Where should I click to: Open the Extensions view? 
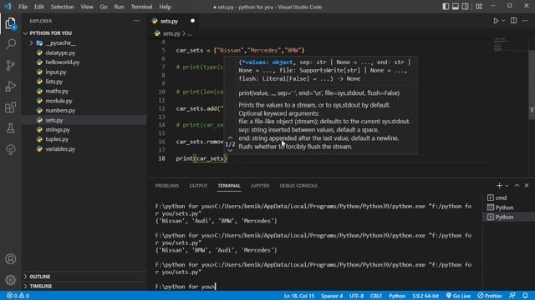click(x=10, y=107)
